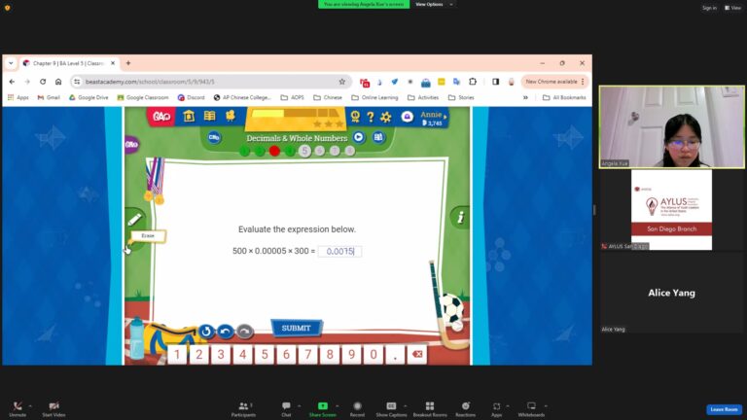Open the Zoom Participants panel
The height and width of the screenshot is (420, 747).
point(243,408)
